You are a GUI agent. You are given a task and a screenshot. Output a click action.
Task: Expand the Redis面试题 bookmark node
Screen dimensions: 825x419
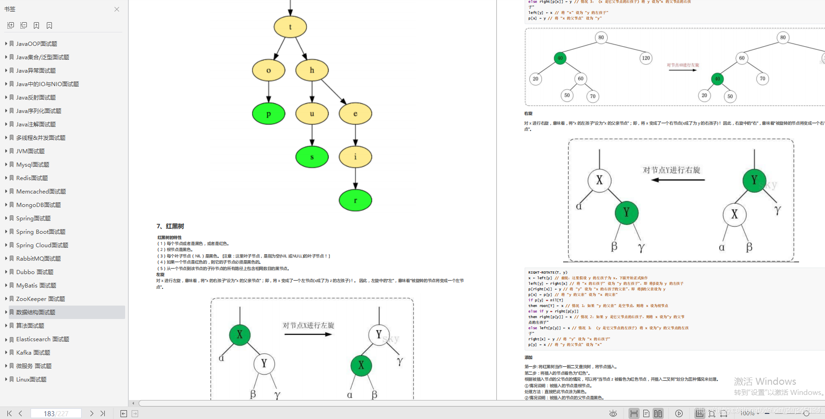[6, 178]
